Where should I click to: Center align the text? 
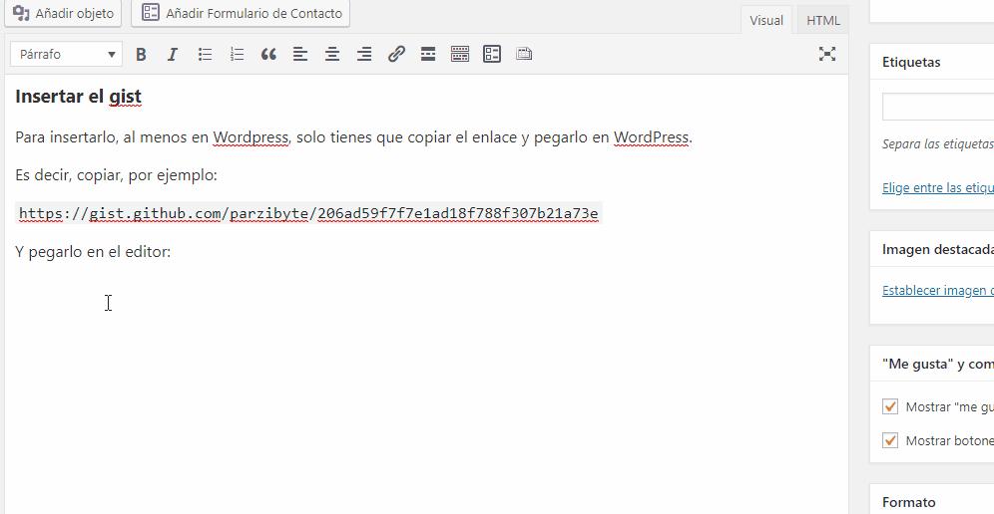332,55
